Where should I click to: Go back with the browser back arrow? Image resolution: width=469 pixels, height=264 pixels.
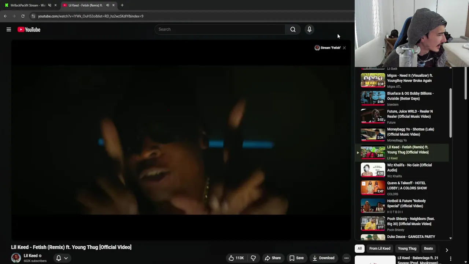pyautogui.click(x=5, y=16)
